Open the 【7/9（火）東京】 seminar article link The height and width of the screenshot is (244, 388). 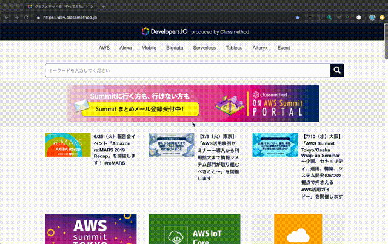pyautogui.click(x=218, y=157)
